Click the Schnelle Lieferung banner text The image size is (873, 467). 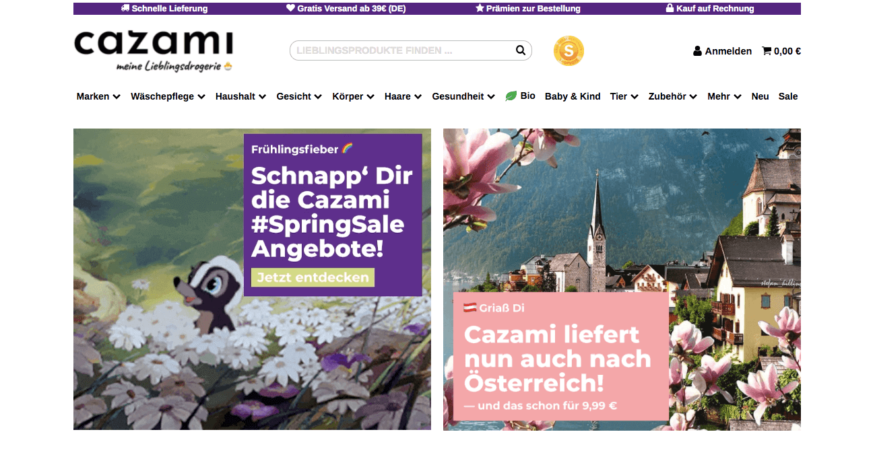[170, 9]
